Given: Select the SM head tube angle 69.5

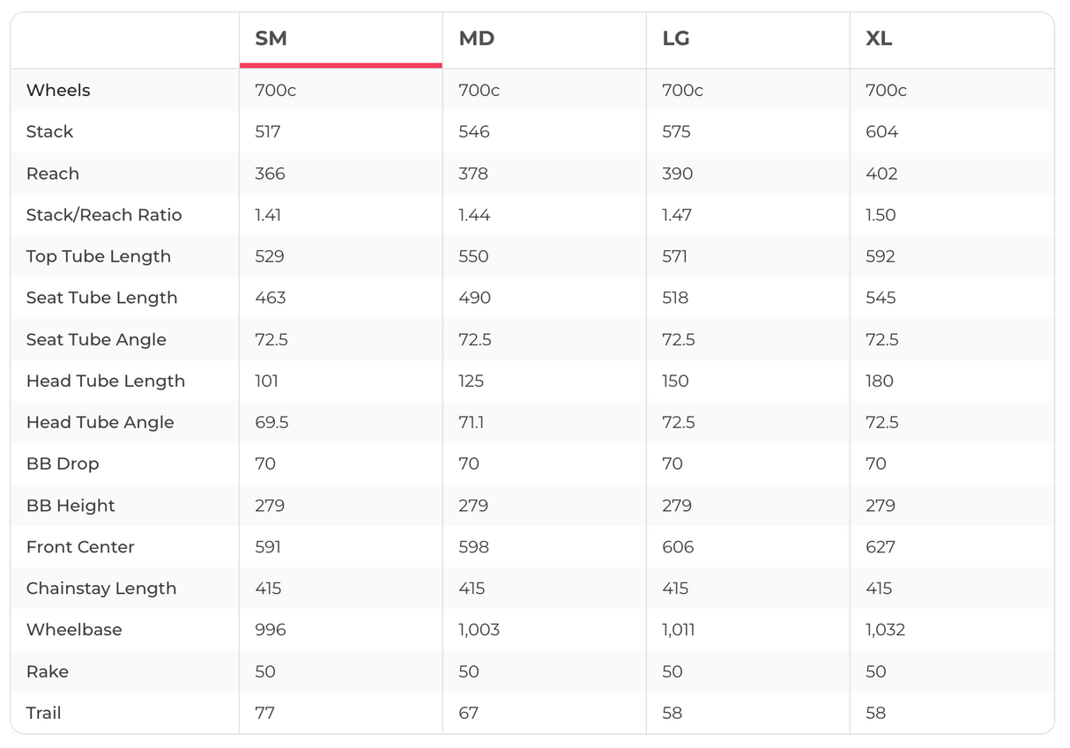Looking at the screenshot, I should pyautogui.click(x=271, y=422).
